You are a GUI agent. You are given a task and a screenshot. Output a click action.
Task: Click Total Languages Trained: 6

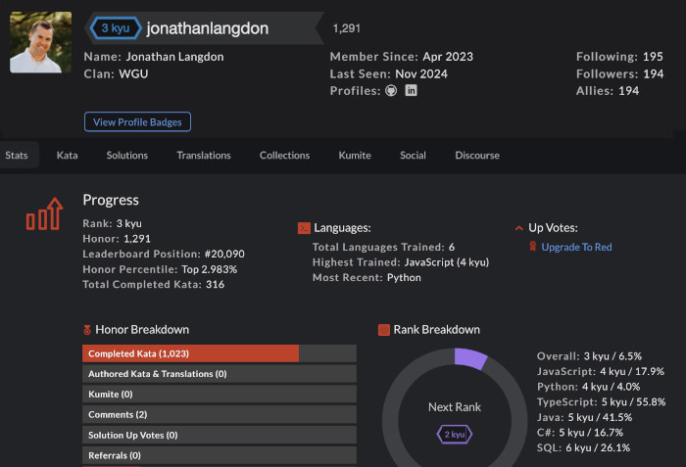(x=383, y=247)
